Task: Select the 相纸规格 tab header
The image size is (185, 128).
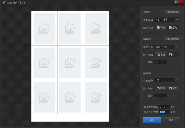Action: pos(148,12)
